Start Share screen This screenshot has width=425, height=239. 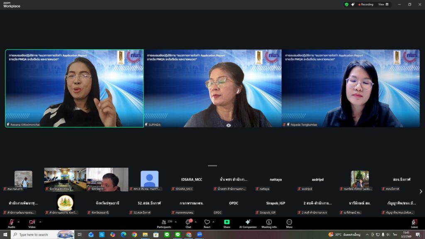pyautogui.click(x=227, y=223)
